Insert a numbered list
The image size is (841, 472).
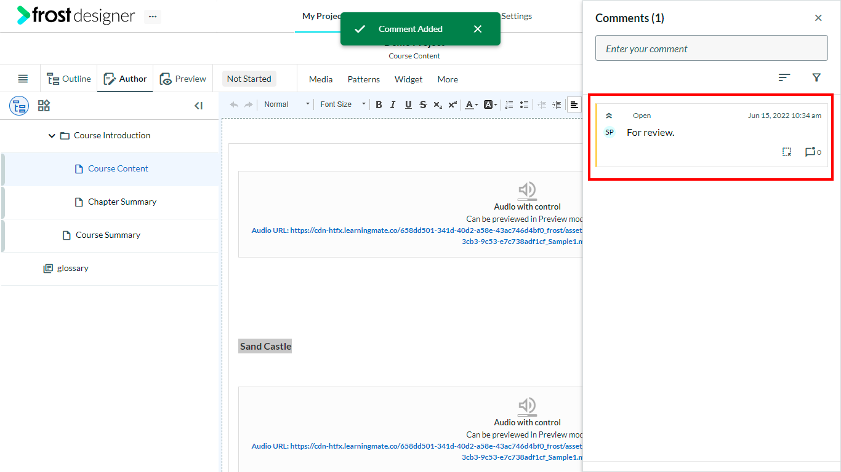pyautogui.click(x=509, y=104)
